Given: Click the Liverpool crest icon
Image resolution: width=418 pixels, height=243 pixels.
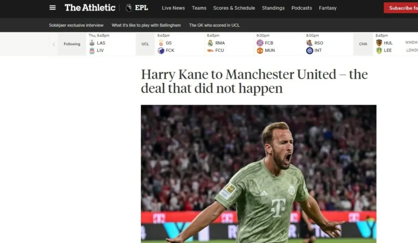Looking at the screenshot, I should pyautogui.click(x=92, y=50).
